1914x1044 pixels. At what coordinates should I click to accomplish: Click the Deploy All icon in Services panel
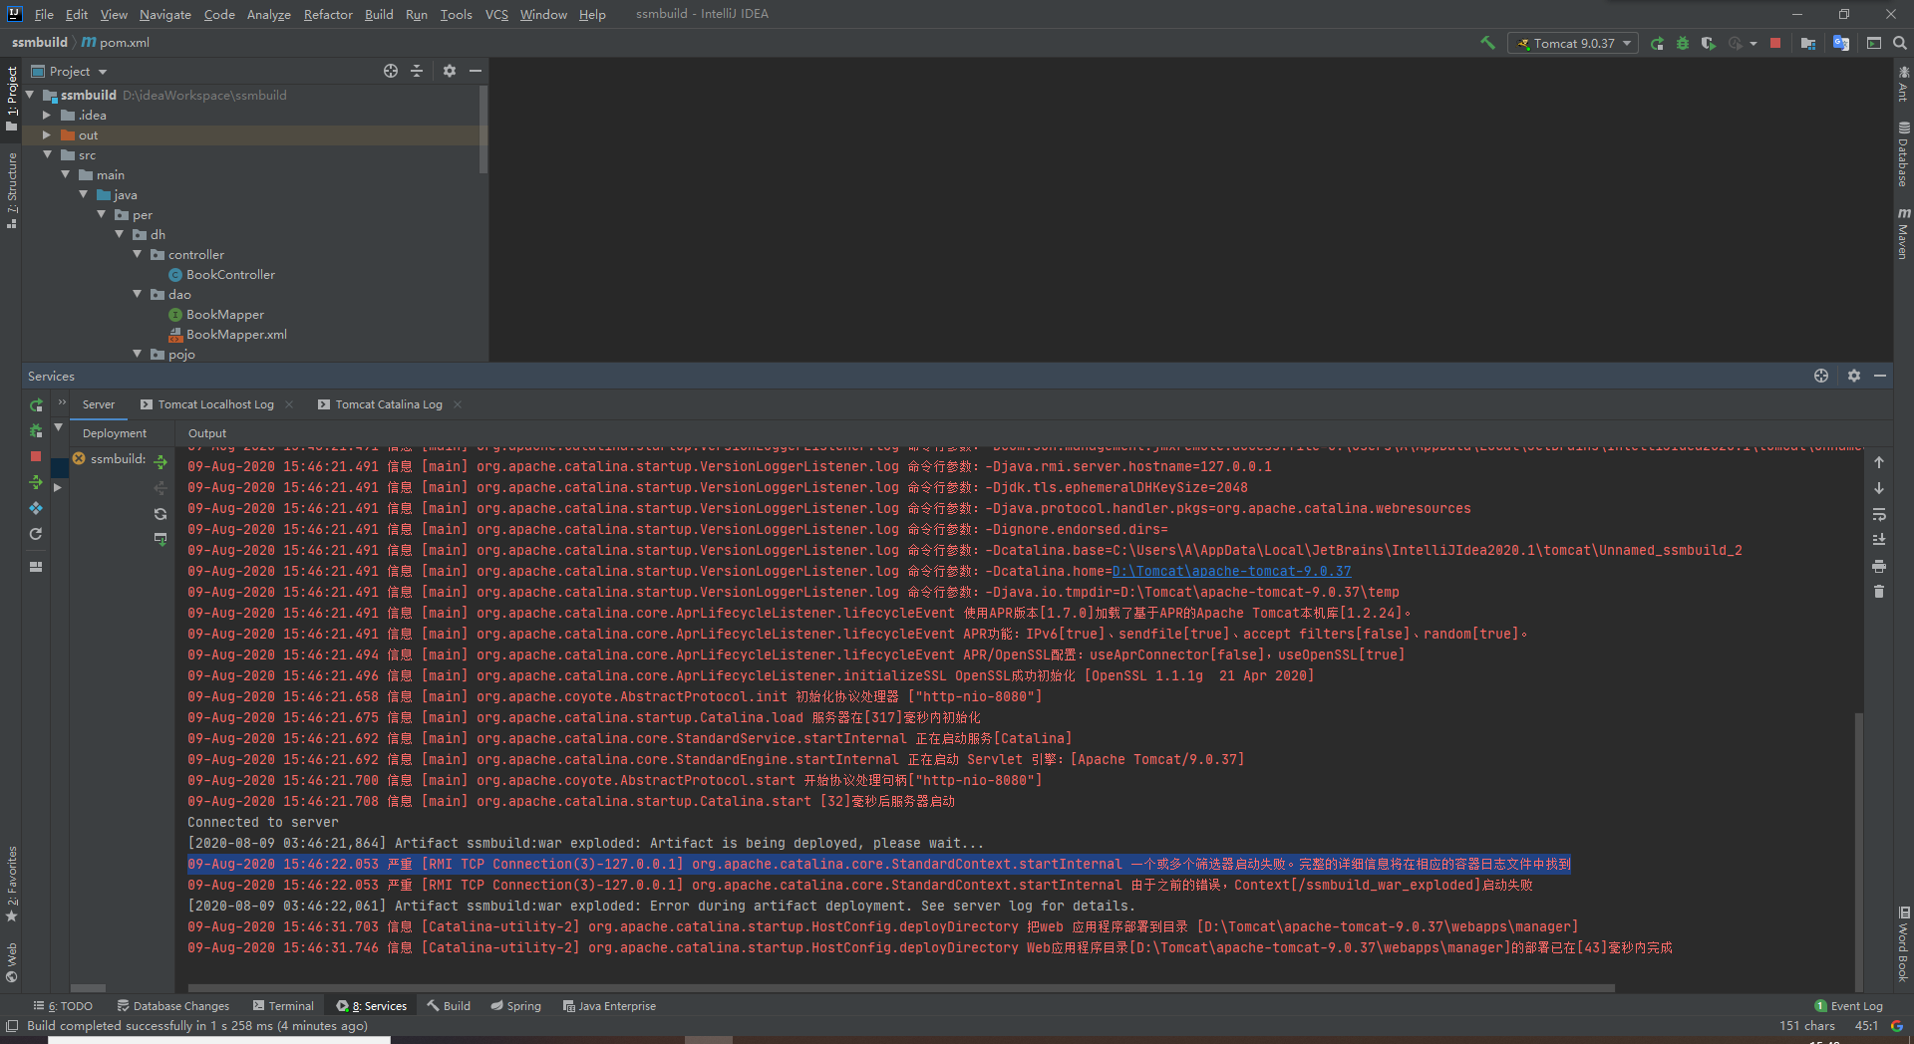(36, 483)
